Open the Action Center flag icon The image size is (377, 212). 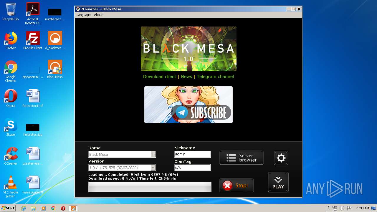(x=349, y=208)
